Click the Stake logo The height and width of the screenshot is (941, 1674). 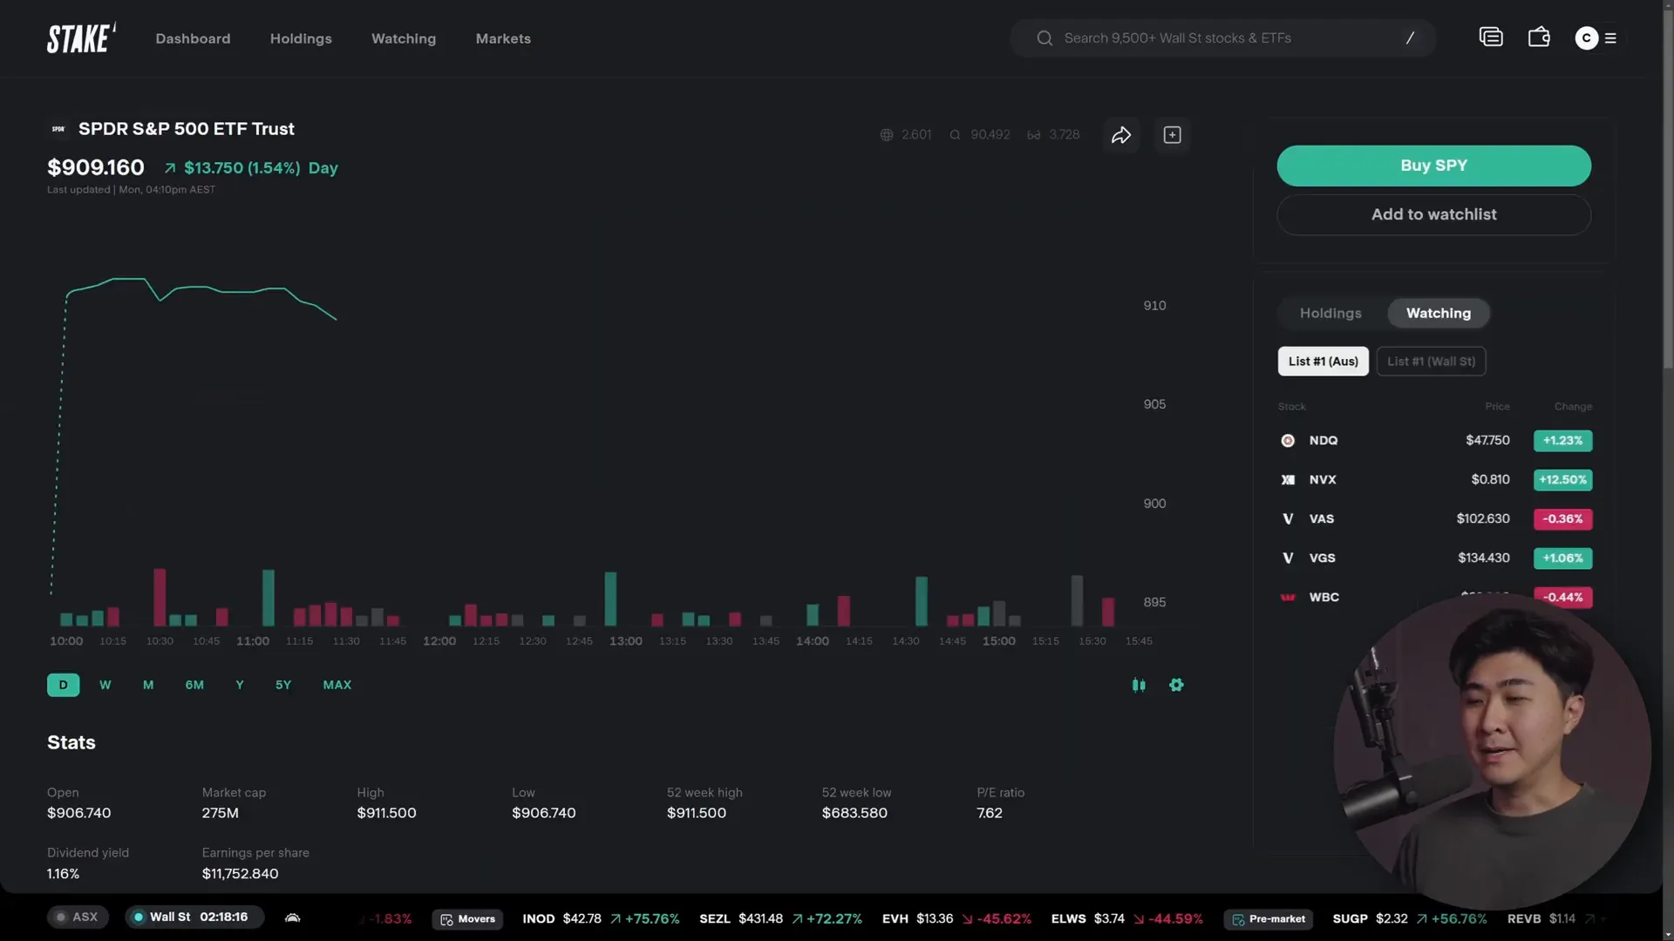click(x=81, y=38)
